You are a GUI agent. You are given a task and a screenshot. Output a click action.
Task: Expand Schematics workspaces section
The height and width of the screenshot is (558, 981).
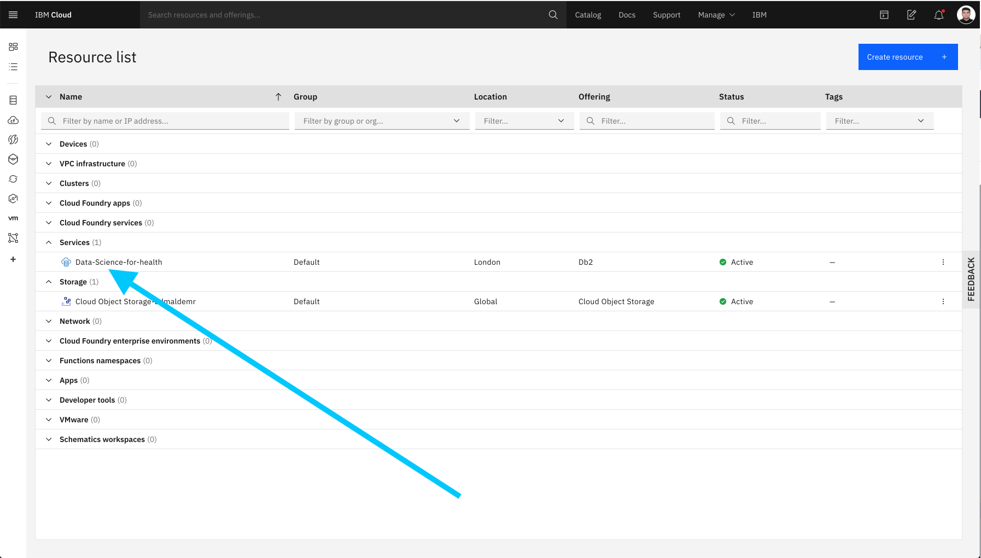tap(49, 439)
